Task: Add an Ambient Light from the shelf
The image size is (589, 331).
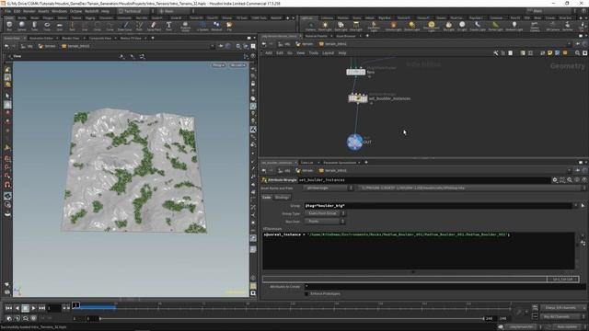Action: (x=514, y=26)
